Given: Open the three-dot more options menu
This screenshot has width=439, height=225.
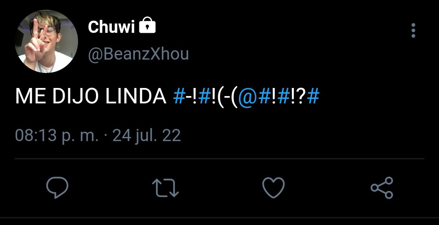Looking at the screenshot, I should (x=413, y=30).
